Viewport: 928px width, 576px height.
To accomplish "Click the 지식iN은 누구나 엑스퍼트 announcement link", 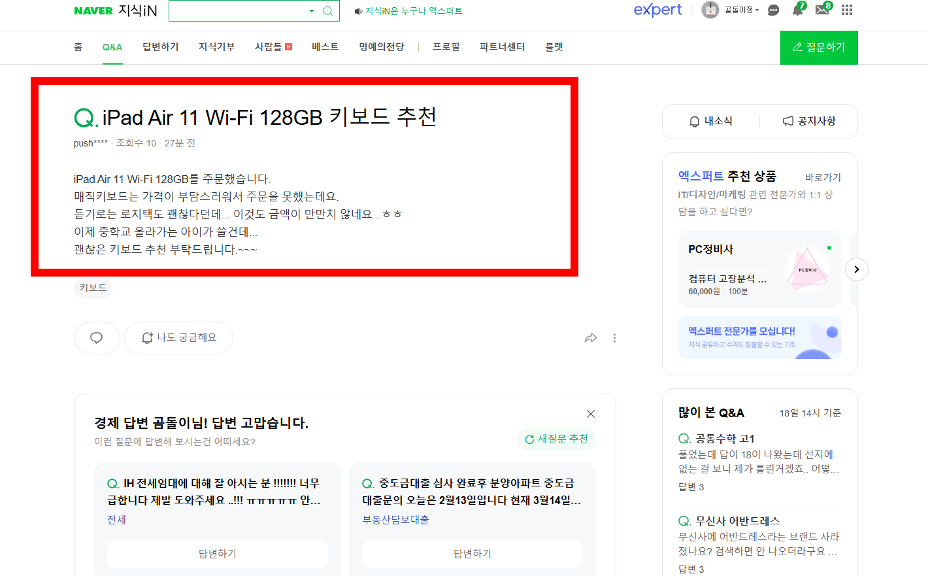I will [x=408, y=11].
